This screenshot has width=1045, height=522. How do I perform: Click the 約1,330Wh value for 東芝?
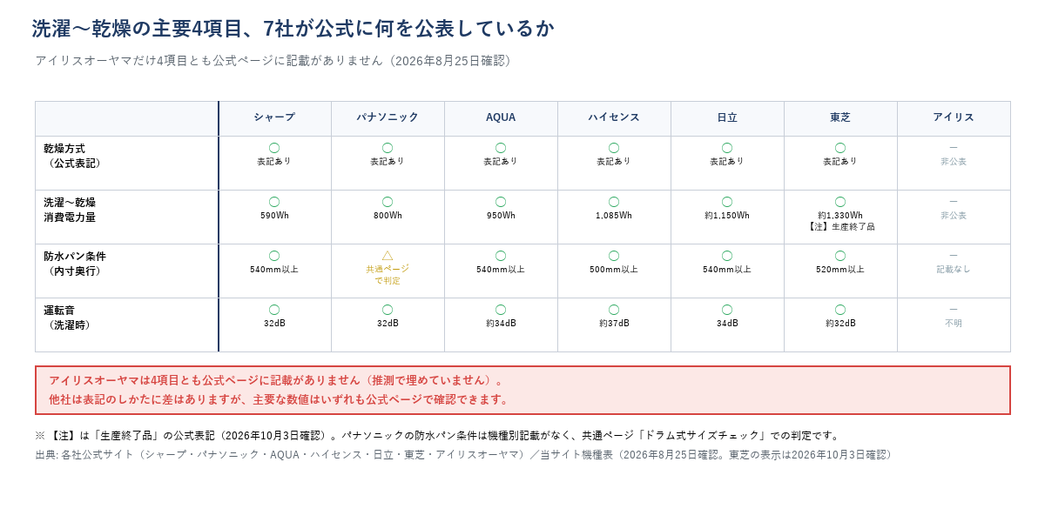[x=840, y=216]
